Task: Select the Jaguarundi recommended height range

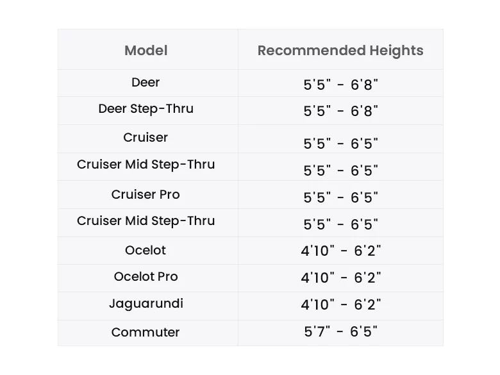Action: (x=340, y=304)
